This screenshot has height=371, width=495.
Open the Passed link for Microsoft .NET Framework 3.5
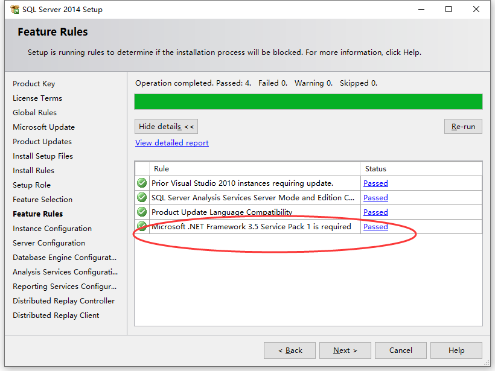375,226
